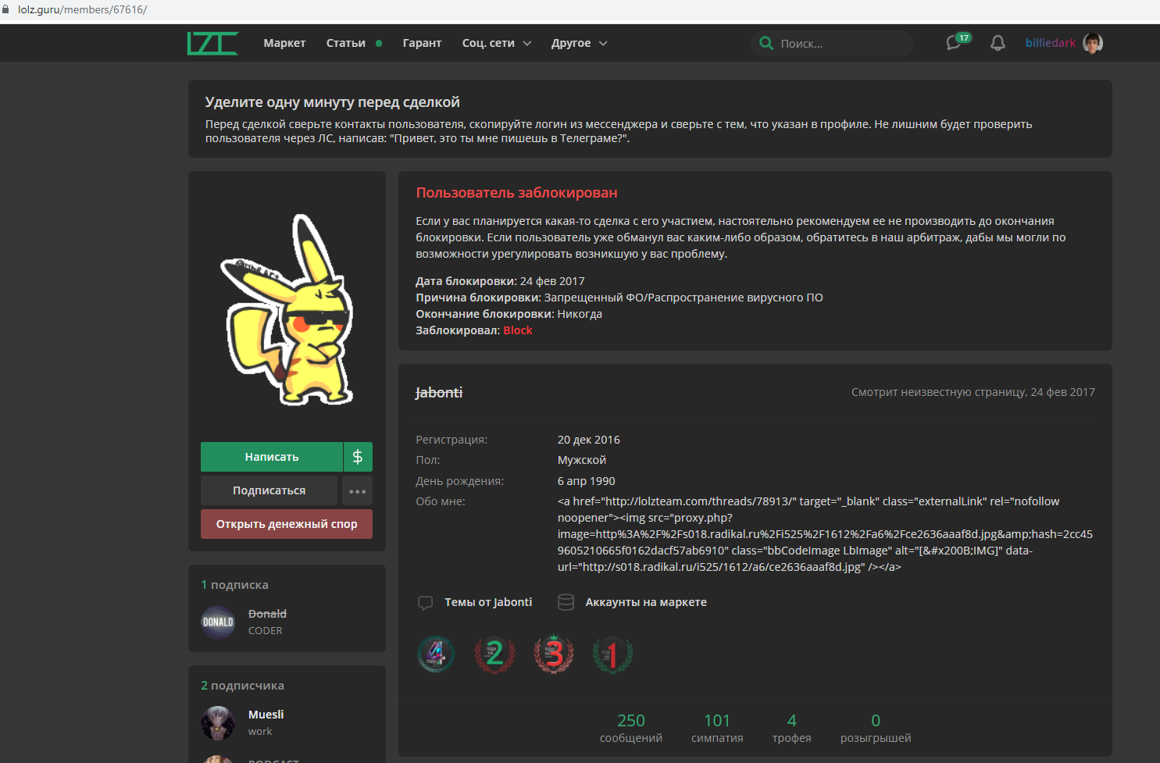Open the Маркет menu item
Viewport: 1160px width, 763px height.
coord(284,43)
